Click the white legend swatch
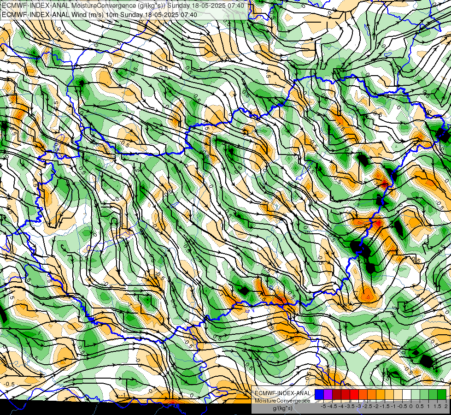 (406, 395)
